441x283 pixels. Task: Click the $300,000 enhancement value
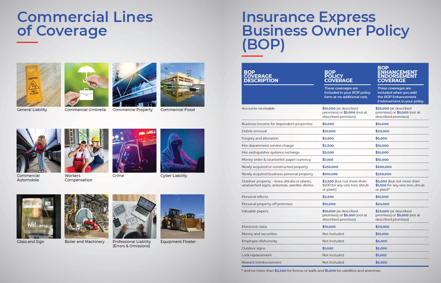point(383,167)
